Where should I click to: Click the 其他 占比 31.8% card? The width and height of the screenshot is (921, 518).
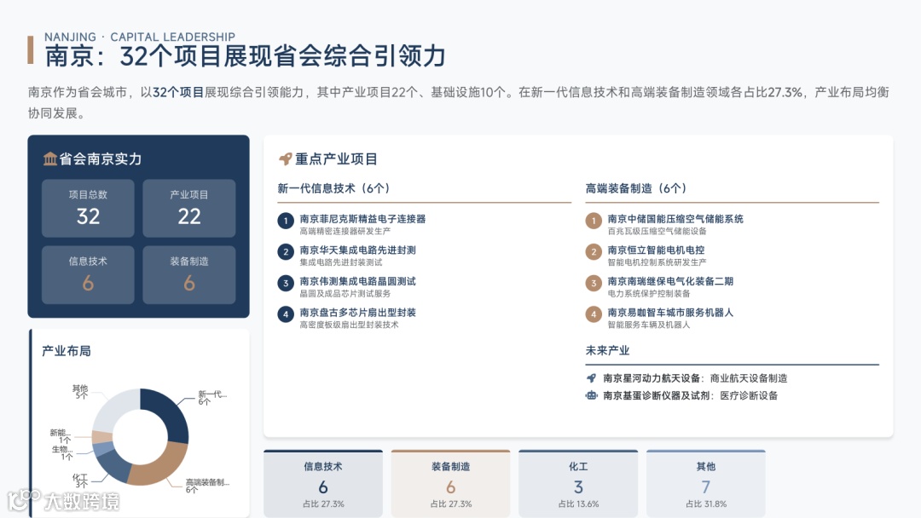click(706, 484)
